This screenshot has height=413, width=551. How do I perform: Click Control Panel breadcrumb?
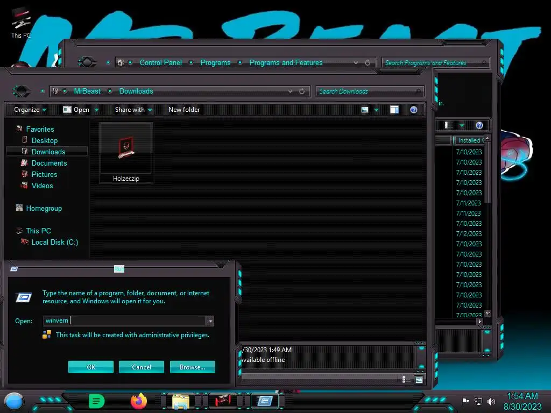160,62
